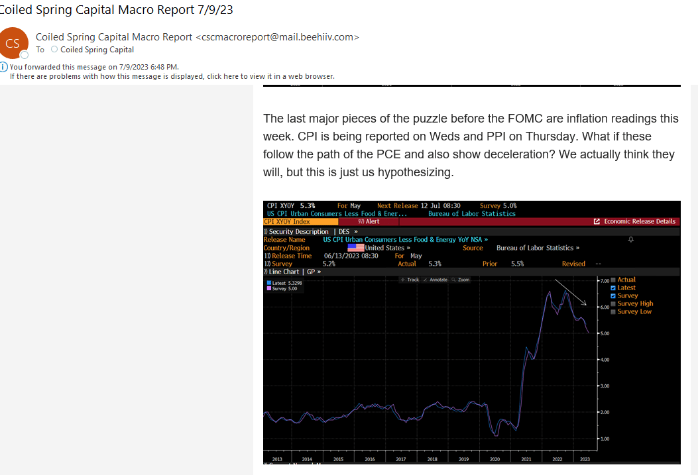Toggle the Survey High series checkbox
Screen dimensions: 698x475
click(x=613, y=304)
